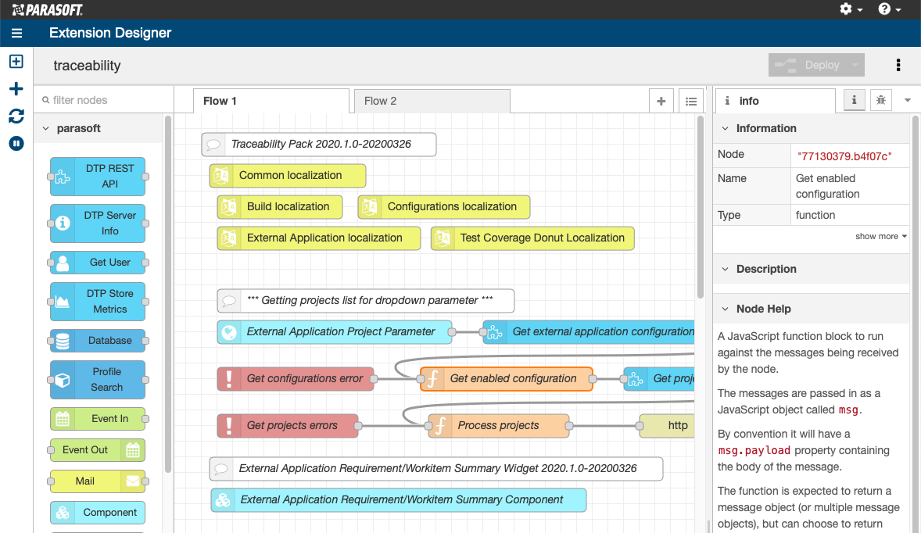The height and width of the screenshot is (533, 921).
Task: Click the Extension Designer title
Action: click(110, 33)
